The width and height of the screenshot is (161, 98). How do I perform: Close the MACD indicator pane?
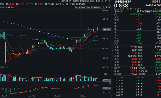pyautogui.click(x=110, y=83)
